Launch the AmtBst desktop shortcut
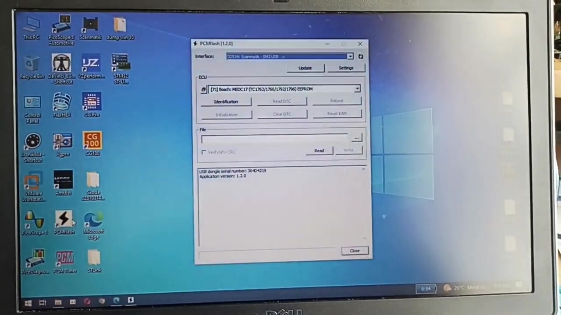The width and height of the screenshot is (561, 315). tap(63, 183)
